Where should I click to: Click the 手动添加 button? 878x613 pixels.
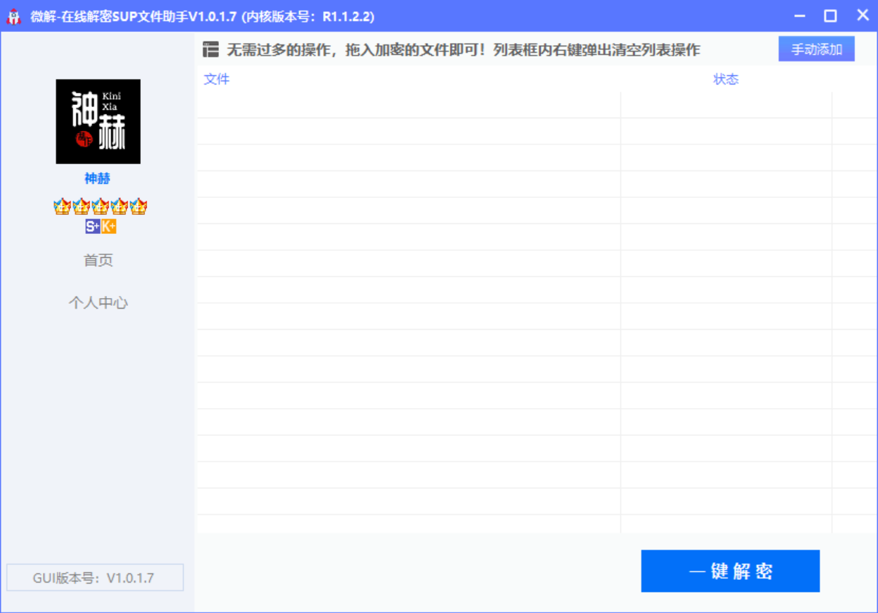tap(816, 49)
